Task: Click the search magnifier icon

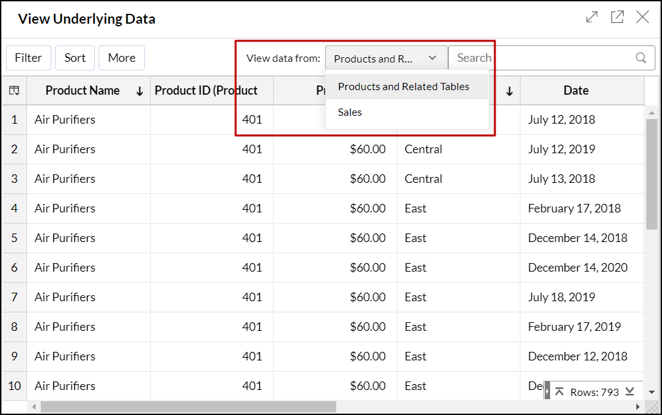Action: click(x=640, y=58)
